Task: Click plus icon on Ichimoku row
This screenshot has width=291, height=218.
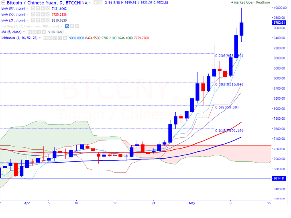Action: [60, 38]
